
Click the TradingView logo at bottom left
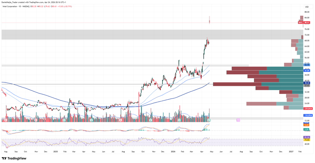click(x=16, y=158)
